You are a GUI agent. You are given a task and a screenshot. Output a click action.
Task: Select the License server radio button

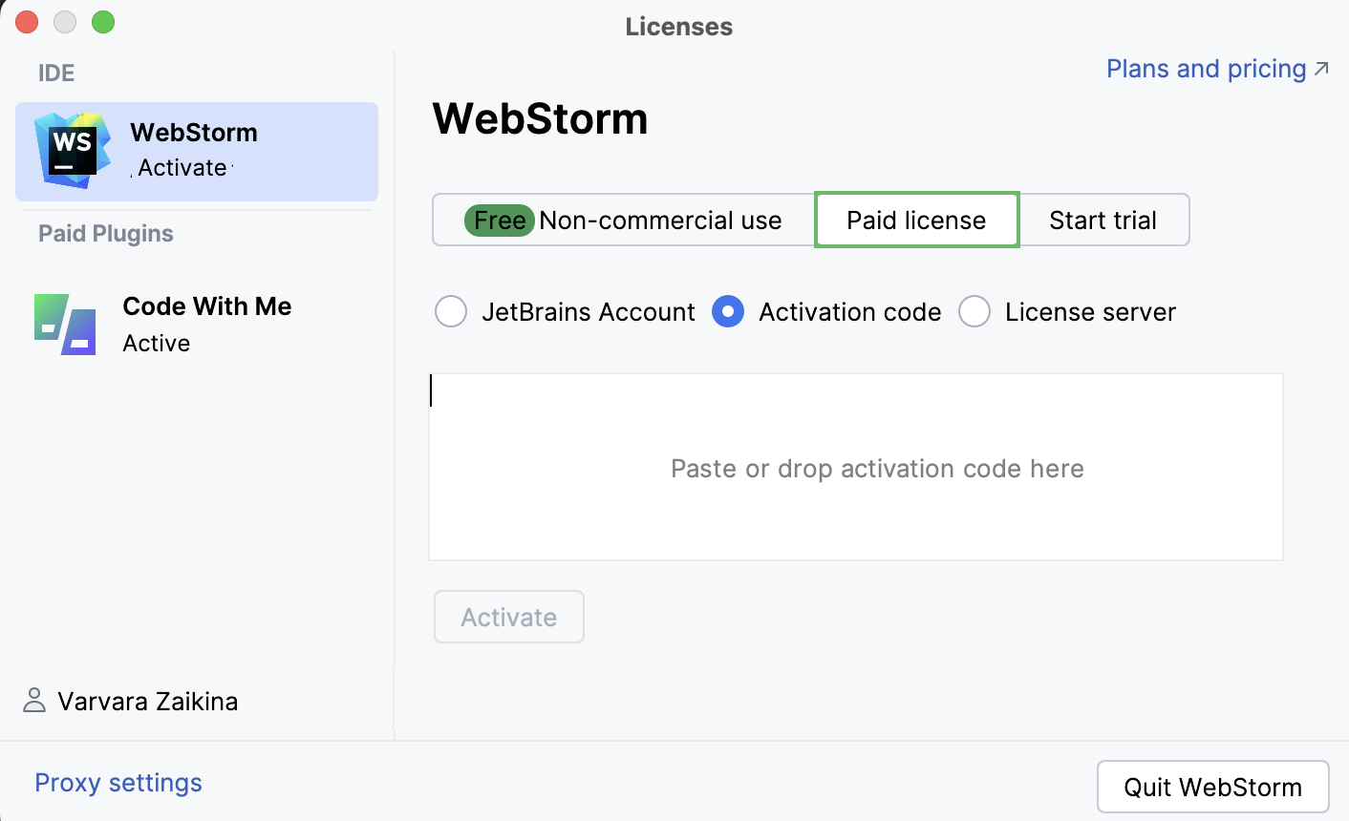974,311
